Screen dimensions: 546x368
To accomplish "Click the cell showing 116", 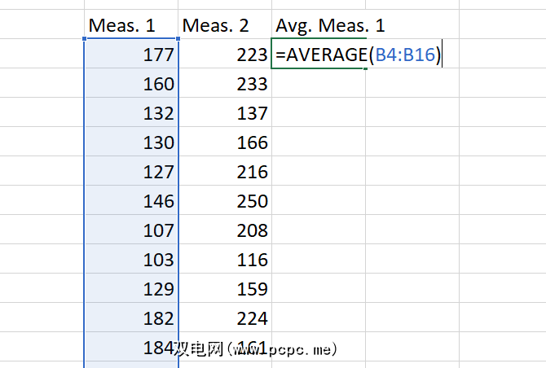I will (225, 261).
